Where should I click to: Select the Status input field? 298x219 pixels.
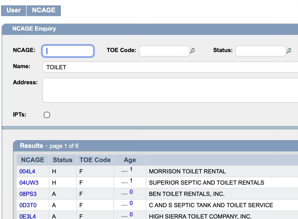click(x=261, y=51)
